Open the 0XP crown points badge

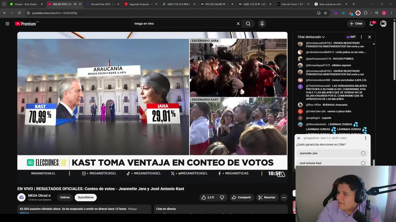pyautogui.click(x=351, y=37)
